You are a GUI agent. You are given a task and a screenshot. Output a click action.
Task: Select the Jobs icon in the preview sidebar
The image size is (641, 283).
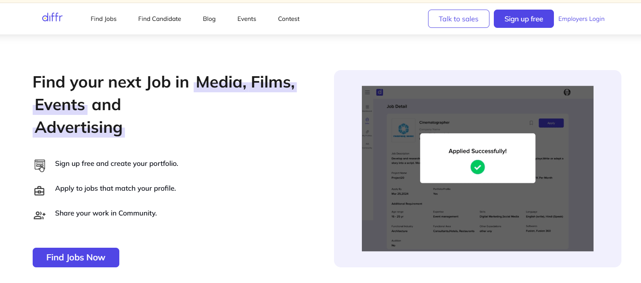[367, 120]
